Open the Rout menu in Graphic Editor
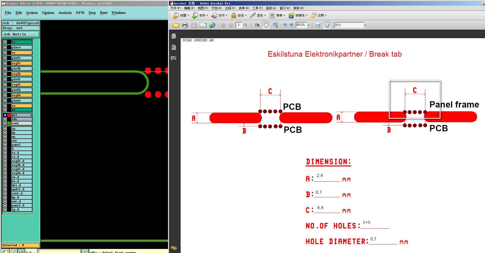The width and height of the screenshot is (485, 253). (x=104, y=13)
